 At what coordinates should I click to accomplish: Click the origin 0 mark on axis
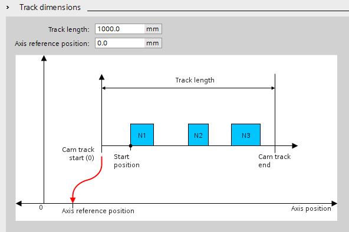41,207
